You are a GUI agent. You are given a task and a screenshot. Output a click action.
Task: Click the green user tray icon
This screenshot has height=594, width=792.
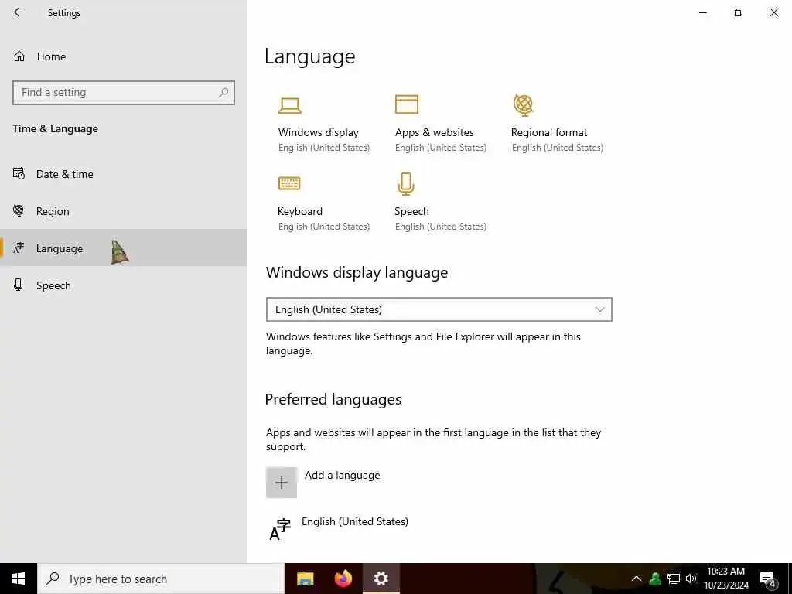(x=655, y=579)
